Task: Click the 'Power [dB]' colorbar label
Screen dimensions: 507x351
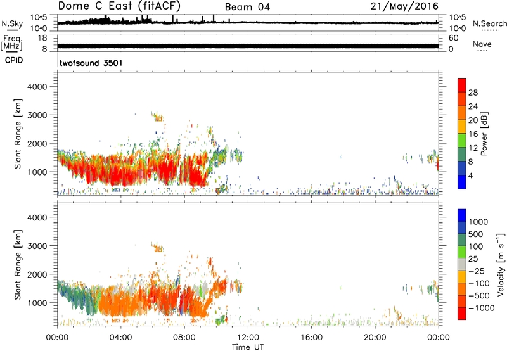Action: 484,134
